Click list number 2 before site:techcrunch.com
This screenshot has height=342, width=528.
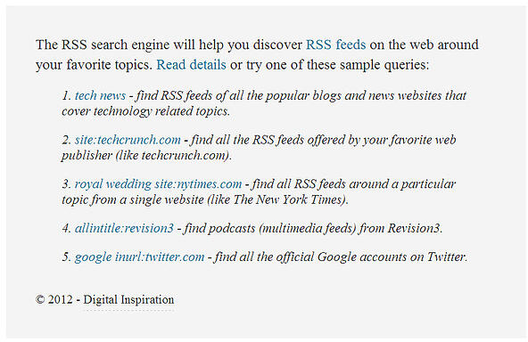(x=66, y=140)
